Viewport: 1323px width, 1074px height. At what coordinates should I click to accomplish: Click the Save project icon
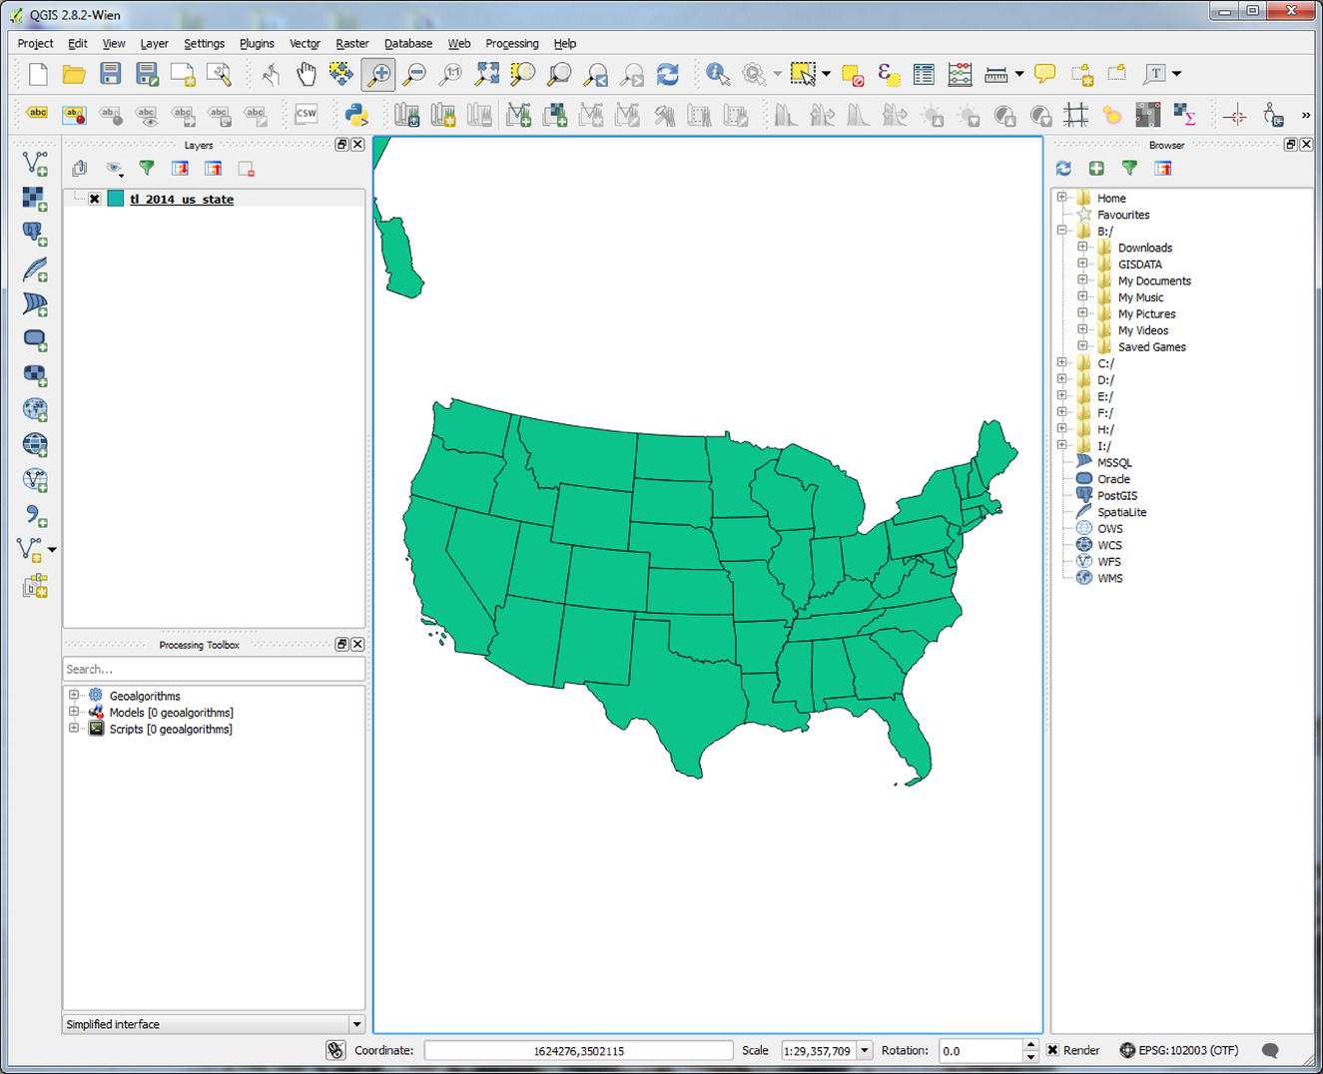click(110, 74)
